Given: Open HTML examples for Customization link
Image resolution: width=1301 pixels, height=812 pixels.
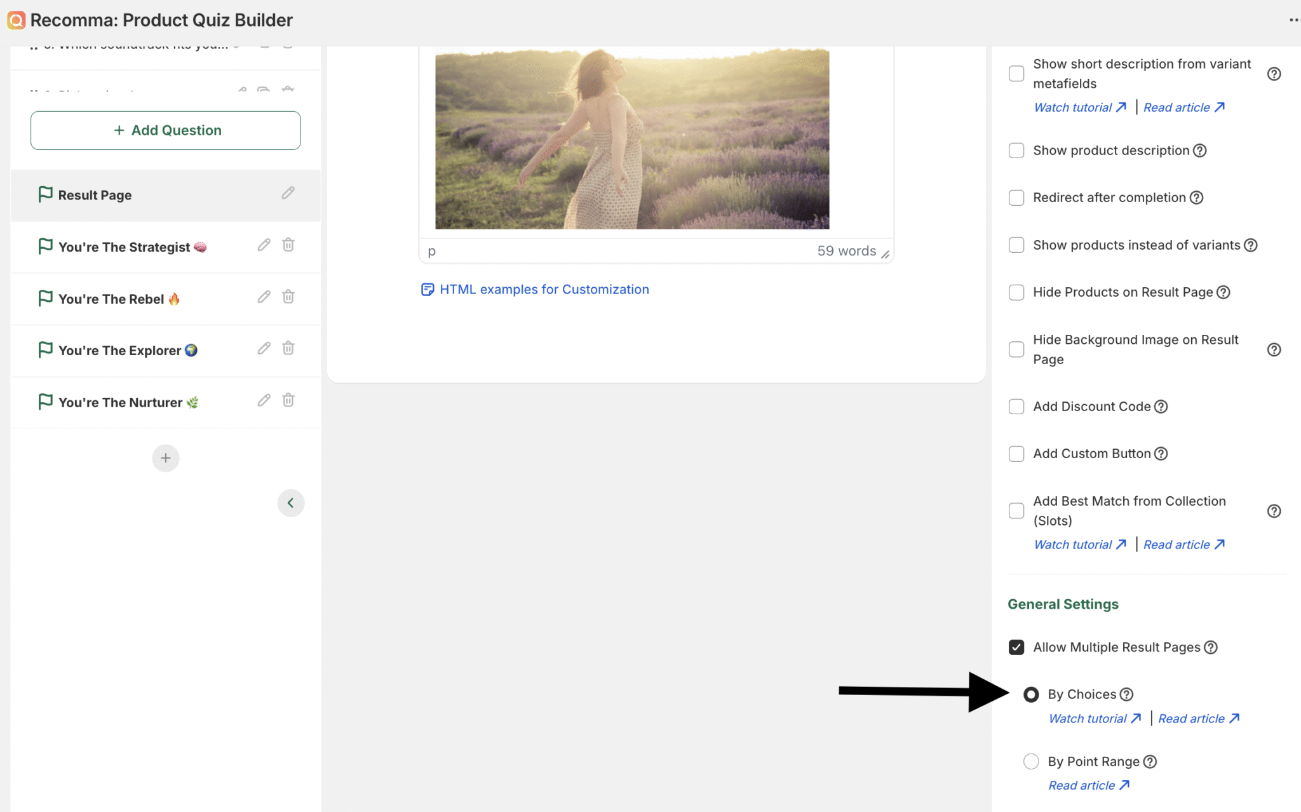Looking at the screenshot, I should point(544,289).
